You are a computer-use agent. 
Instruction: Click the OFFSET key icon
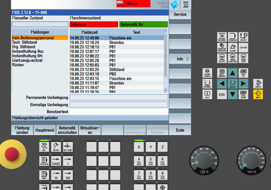(243, 37)
